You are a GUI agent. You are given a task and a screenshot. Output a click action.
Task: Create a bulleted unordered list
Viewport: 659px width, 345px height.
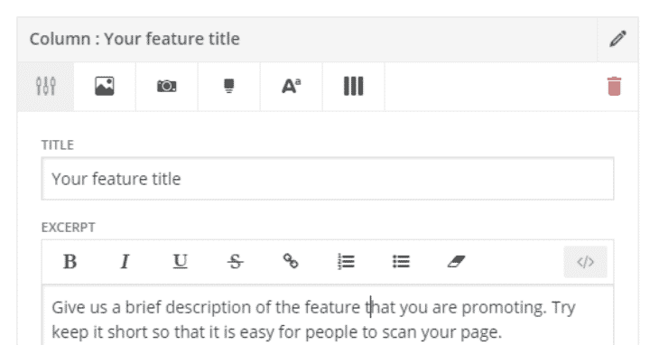click(x=401, y=261)
